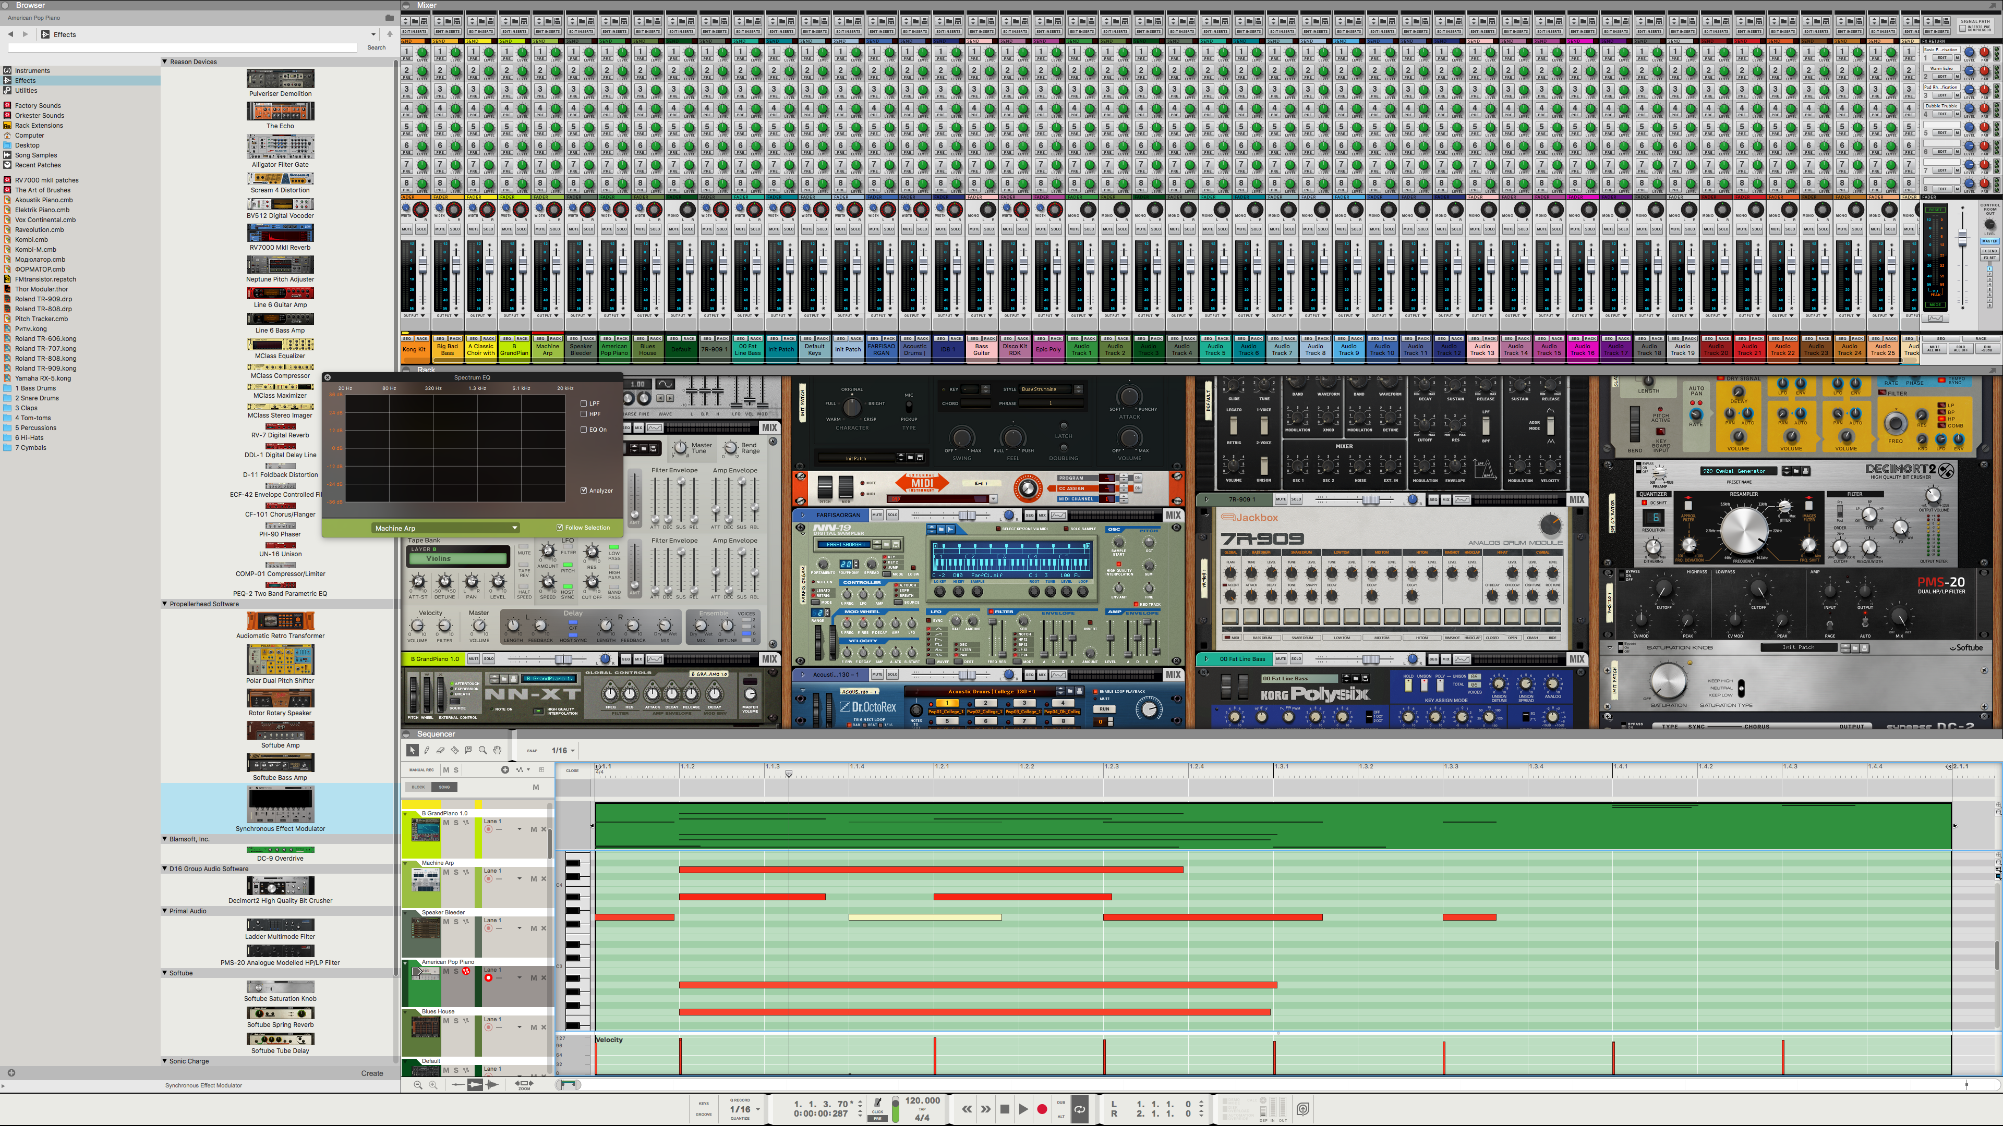Click the Search button in browser

point(376,47)
